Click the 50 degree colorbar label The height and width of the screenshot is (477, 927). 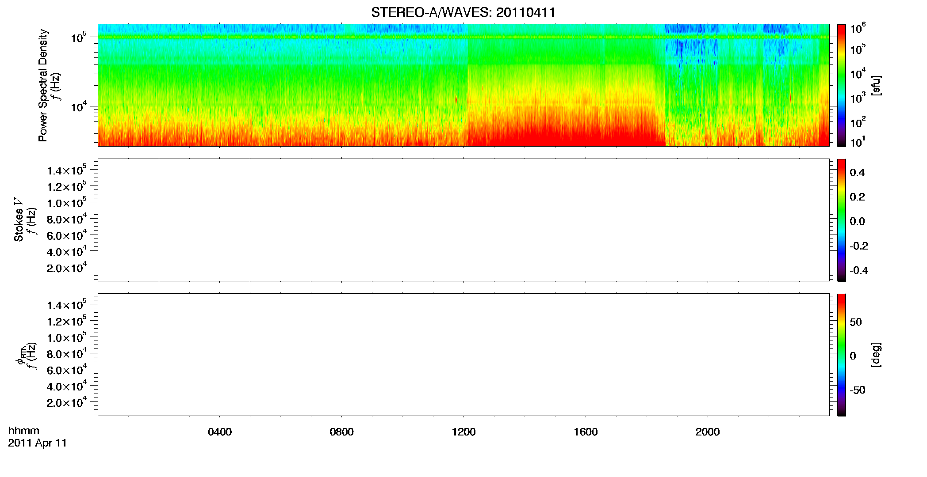tap(856, 322)
